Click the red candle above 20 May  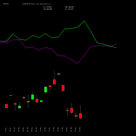click(72, 110)
